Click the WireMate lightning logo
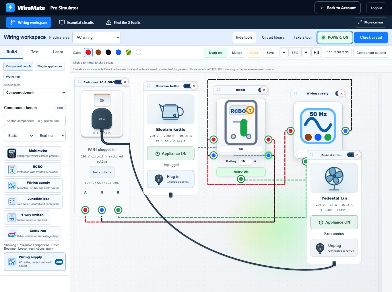Image resolution: width=392 pixels, height=292 pixels. pyautogui.click(x=10, y=8)
